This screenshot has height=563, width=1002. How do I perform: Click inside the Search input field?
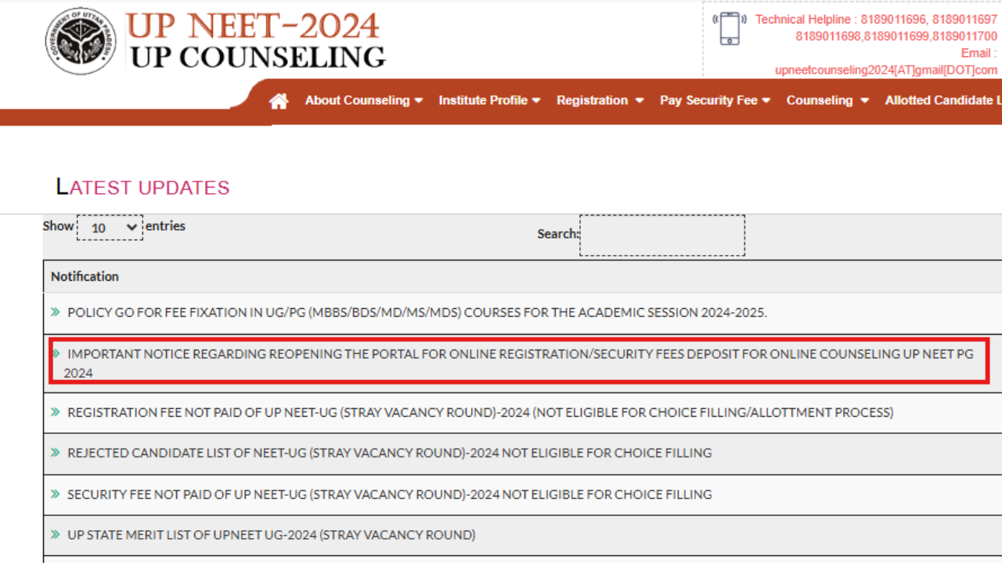coord(661,235)
